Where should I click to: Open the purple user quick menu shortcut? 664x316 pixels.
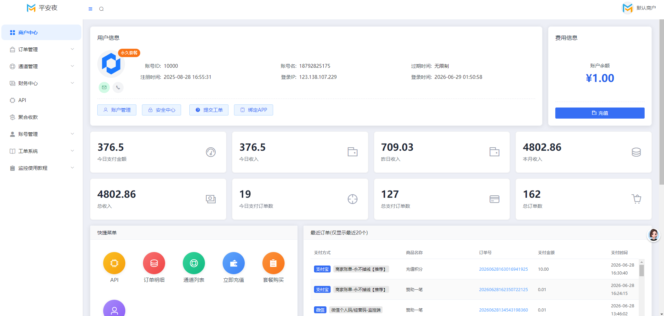point(114,308)
